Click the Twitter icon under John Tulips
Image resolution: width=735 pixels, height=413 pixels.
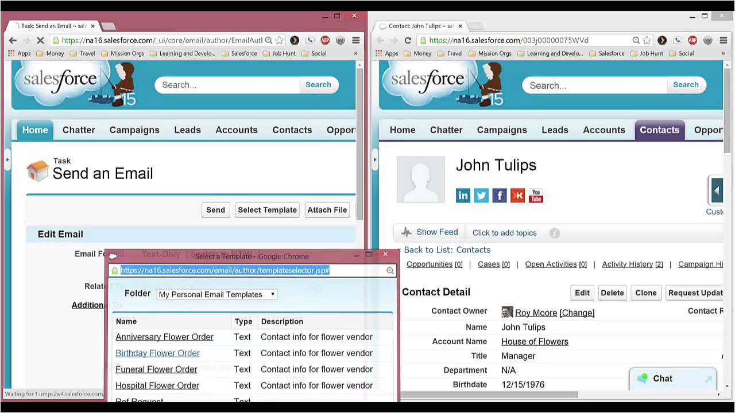pos(481,196)
